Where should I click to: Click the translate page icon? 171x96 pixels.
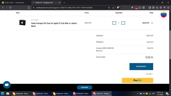pyautogui.click(x=109, y=8)
